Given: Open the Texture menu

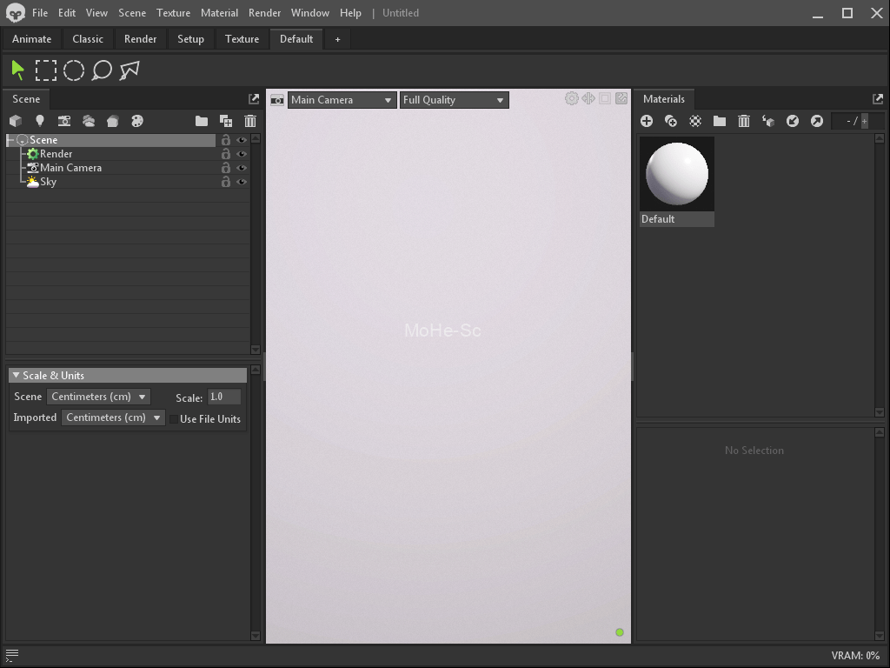Looking at the screenshot, I should click(173, 12).
